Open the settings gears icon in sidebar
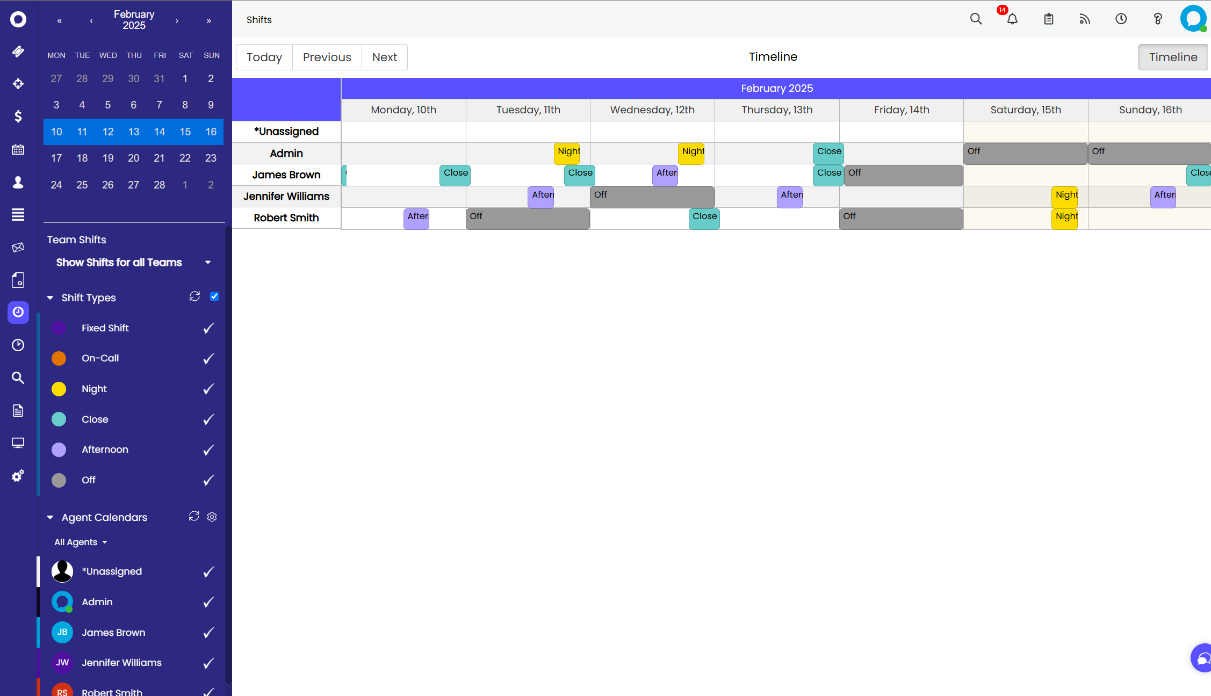Viewport: 1211px width, 696px height. point(18,476)
